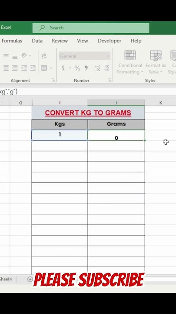Apply Percent Style format
This screenshot has width=176, height=314.
[x=77, y=68]
